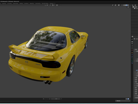Open the Scene properties tab

132,48
